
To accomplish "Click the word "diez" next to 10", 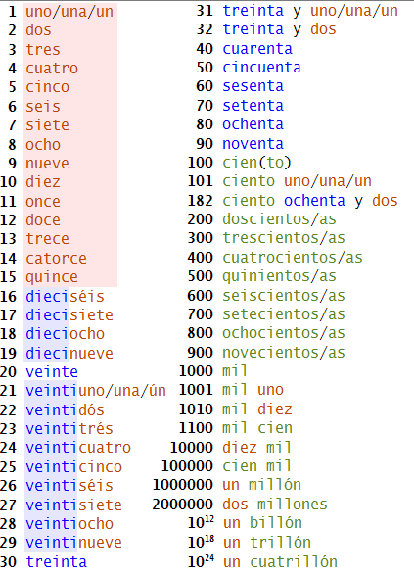I will pyautogui.click(x=43, y=182).
